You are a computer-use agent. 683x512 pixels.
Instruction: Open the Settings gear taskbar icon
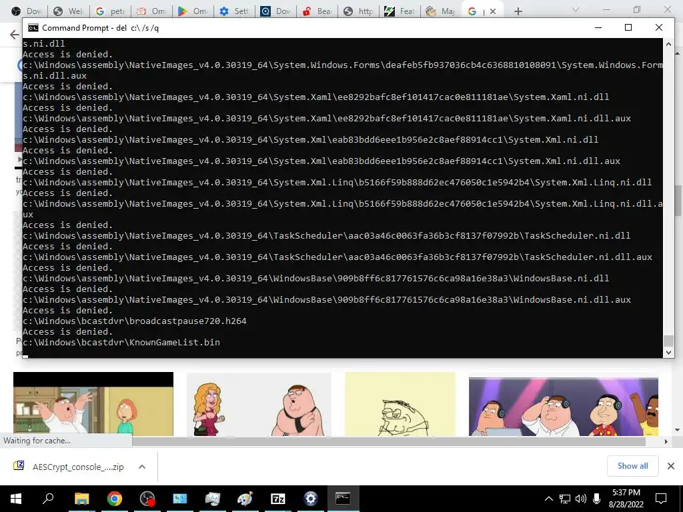pyautogui.click(x=311, y=499)
